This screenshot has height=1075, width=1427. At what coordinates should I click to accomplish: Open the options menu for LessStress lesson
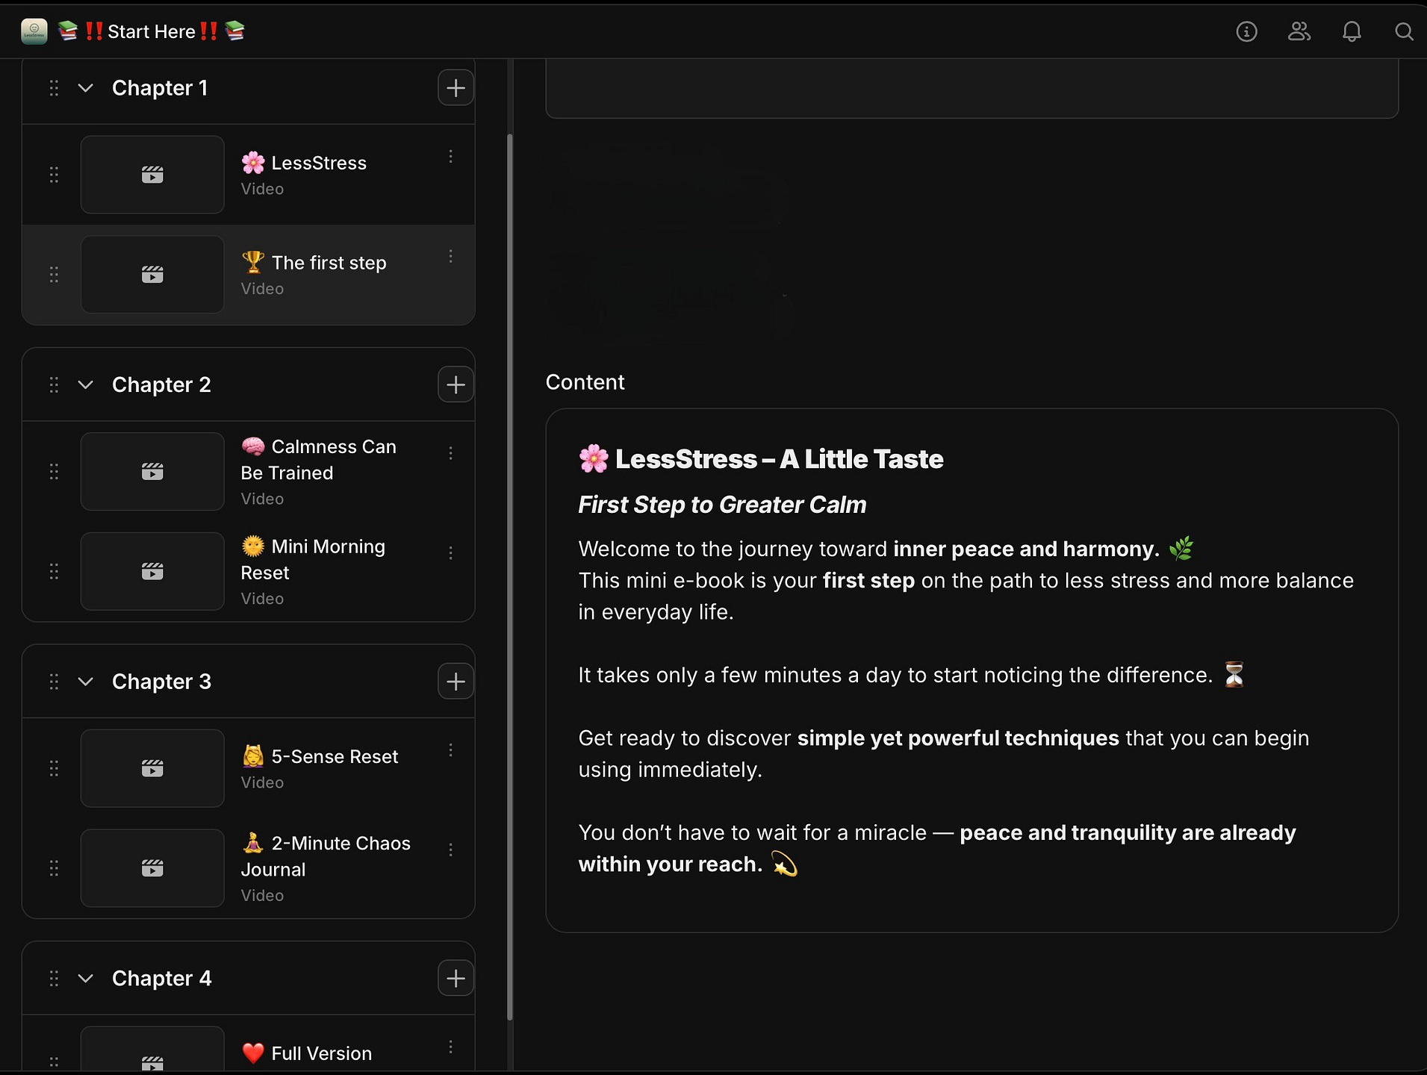(450, 157)
